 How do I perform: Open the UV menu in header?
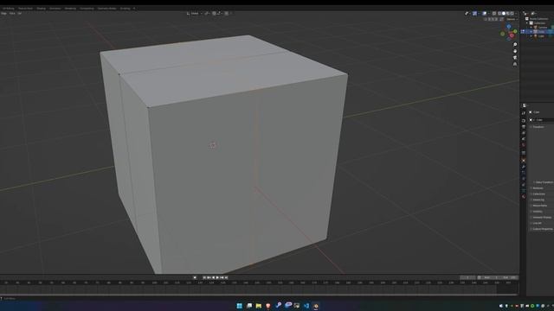tap(19, 14)
